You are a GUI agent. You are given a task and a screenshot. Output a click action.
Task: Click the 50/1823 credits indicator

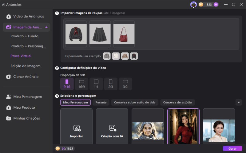coord(65,148)
